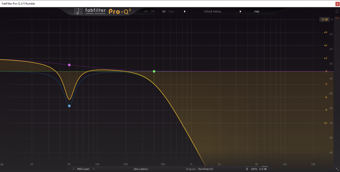Click the undo arrow icon

click(146, 11)
